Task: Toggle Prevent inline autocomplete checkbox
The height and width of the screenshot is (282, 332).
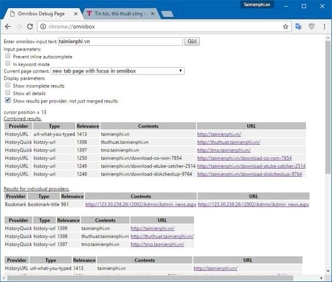Action: pyautogui.click(x=8, y=56)
